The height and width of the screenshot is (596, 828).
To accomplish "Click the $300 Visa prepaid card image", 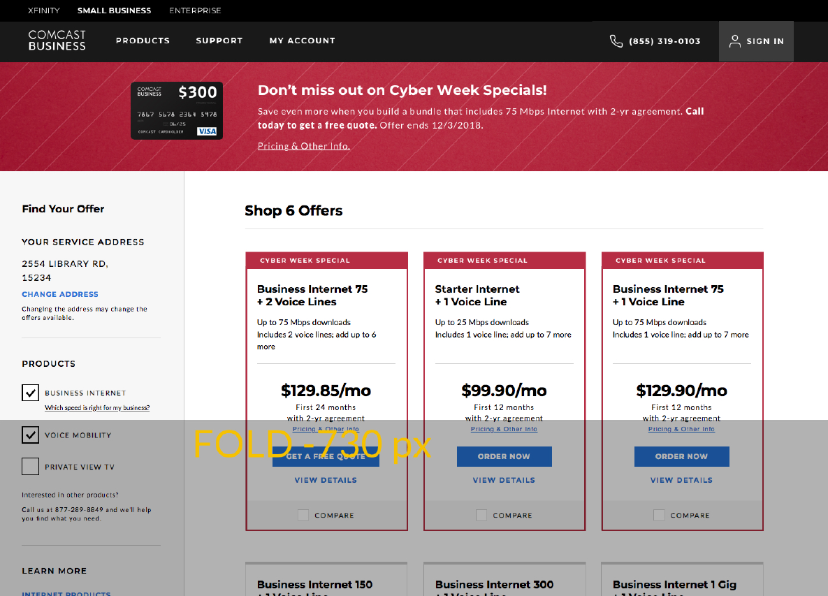I will coord(177,111).
